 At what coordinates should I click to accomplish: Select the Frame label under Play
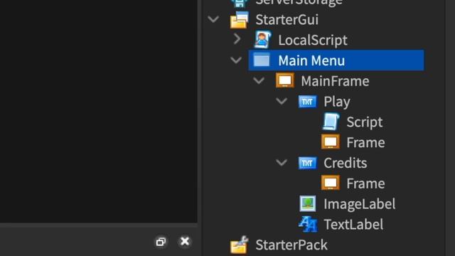pyautogui.click(x=365, y=142)
